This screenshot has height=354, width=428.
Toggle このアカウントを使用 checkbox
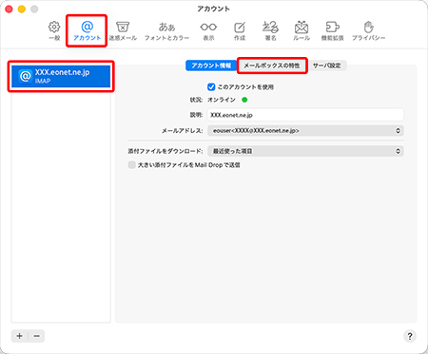[211, 86]
